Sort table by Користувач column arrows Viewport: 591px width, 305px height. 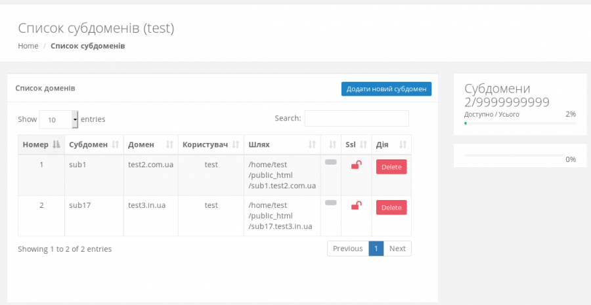point(236,144)
